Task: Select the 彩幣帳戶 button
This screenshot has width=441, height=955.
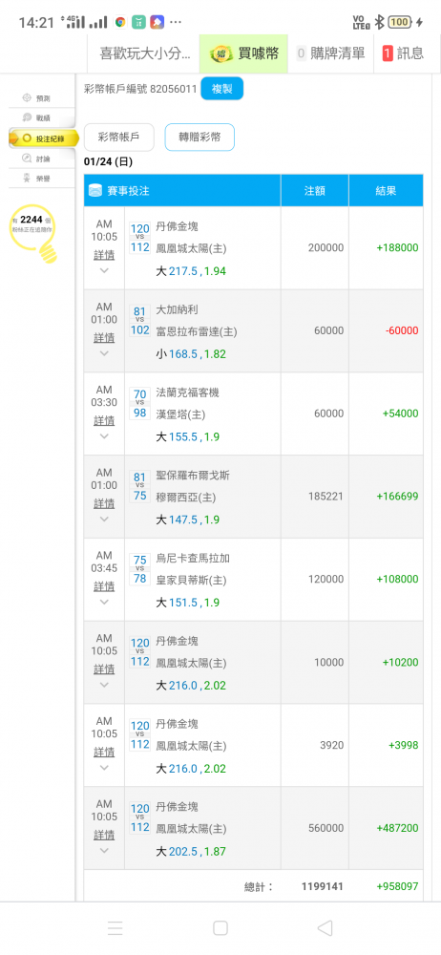Action: [x=118, y=137]
